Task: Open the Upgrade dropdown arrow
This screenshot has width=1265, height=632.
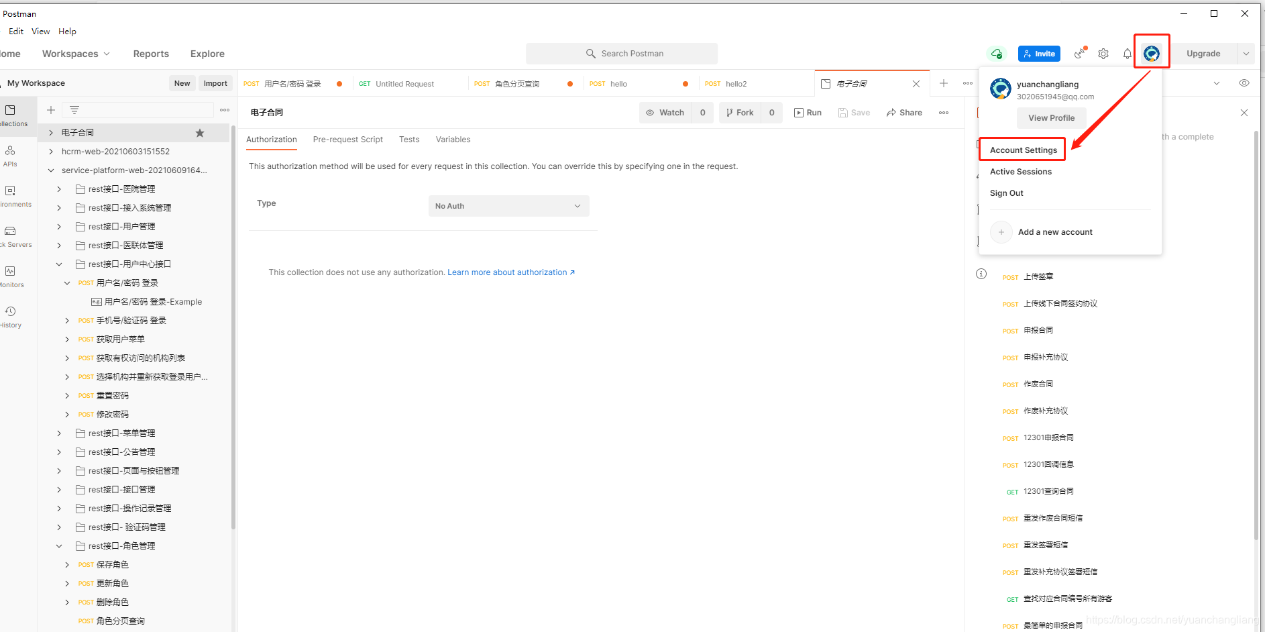Action: [1246, 54]
